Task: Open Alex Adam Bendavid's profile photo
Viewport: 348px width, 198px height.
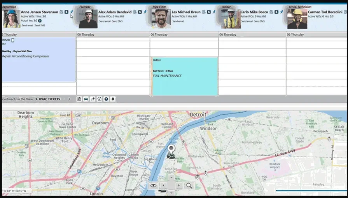Action: [88, 19]
